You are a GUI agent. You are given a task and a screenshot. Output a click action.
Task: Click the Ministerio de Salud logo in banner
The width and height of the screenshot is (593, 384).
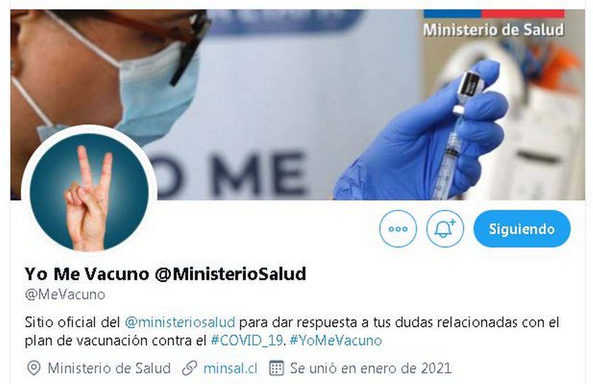coord(494,24)
